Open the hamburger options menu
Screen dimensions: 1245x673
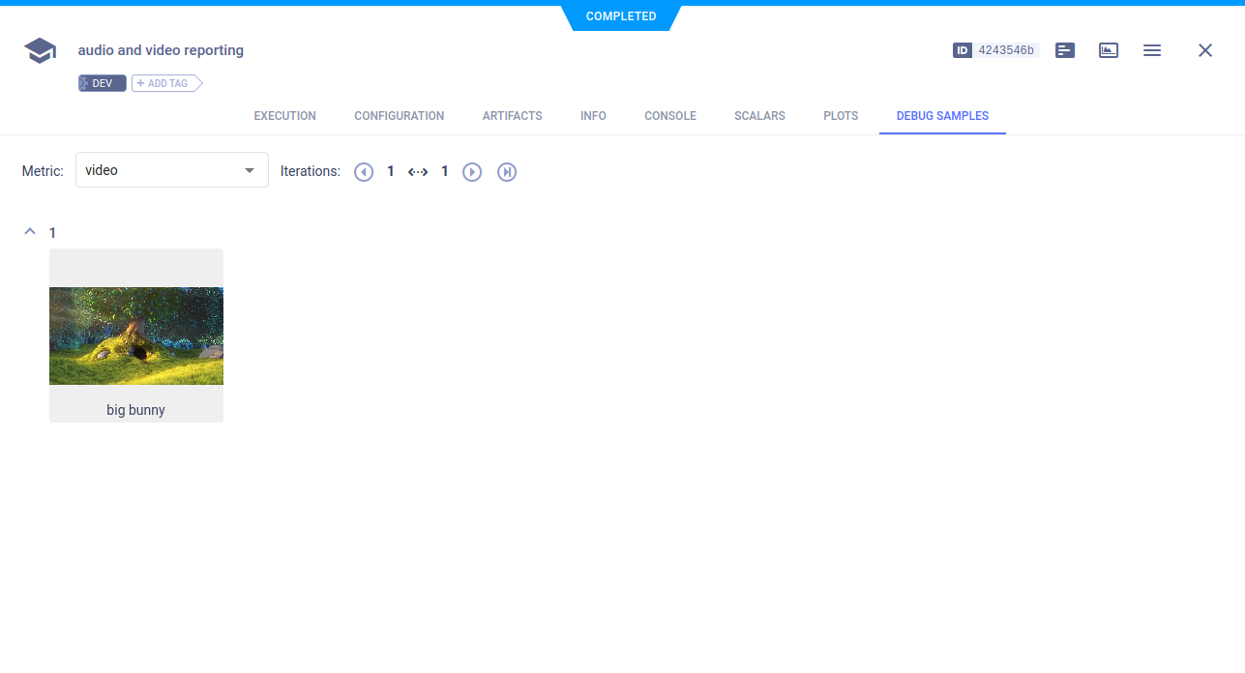(x=1151, y=50)
